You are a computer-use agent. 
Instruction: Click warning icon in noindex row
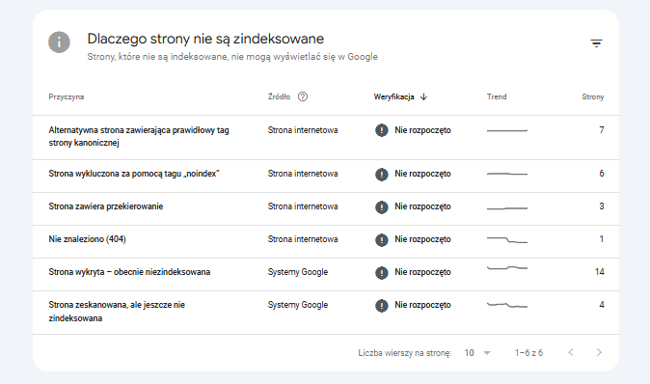[381, 175]
